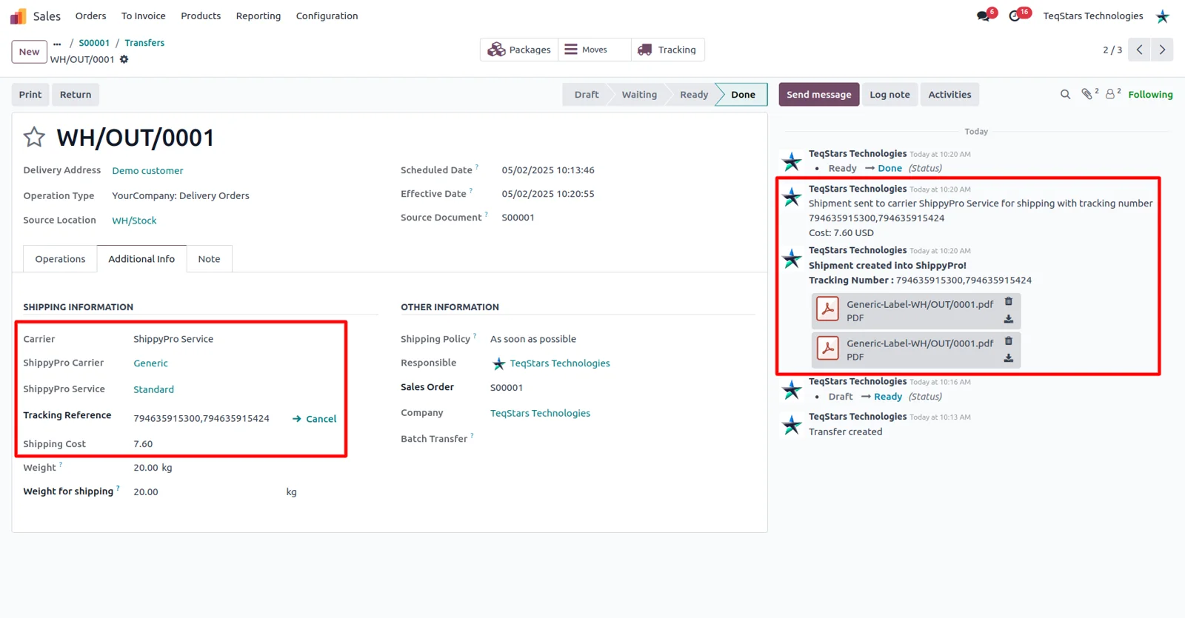The height and width of the screenshot is (618, 1185).
Task: Download first Generic-Label PDF attachment
Action: pos(1008,319)
